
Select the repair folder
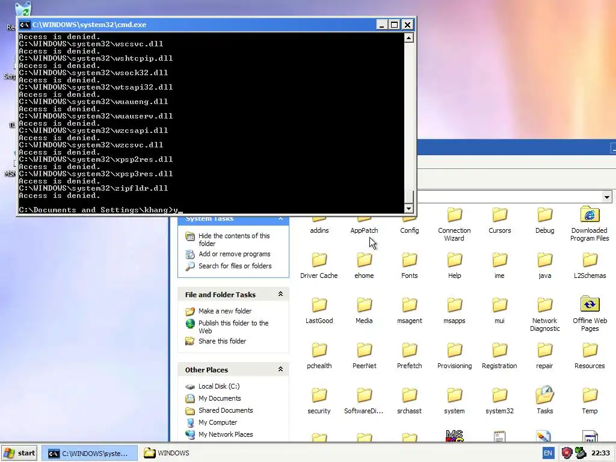(544, 356)
